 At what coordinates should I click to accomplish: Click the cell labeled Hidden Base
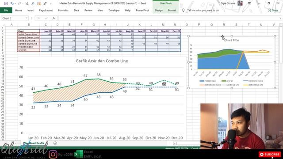coord(28,47)
